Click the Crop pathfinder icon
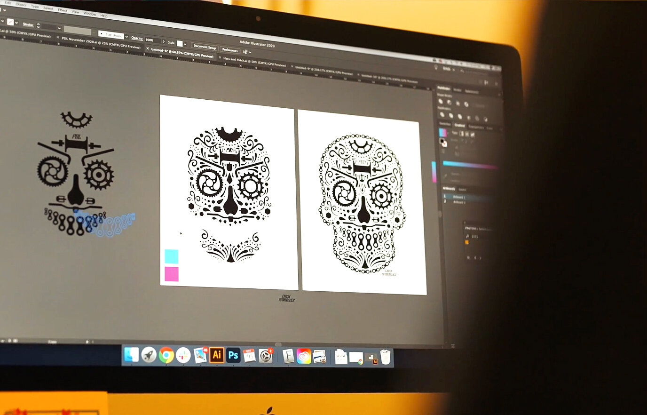The height and width of the screenshot is (415, 647). pos(469,118)
